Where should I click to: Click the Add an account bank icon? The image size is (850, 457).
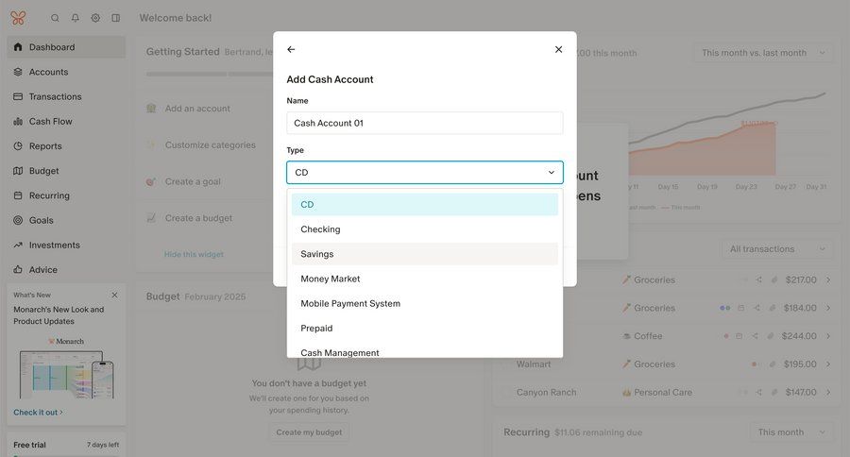pyautogui.click(x=151, y=109)
